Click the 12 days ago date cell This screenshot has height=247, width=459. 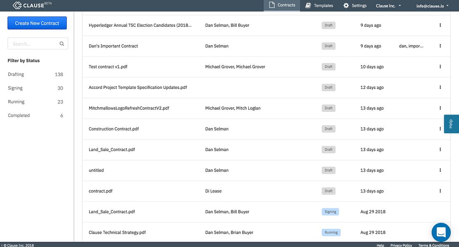(372, 87)
